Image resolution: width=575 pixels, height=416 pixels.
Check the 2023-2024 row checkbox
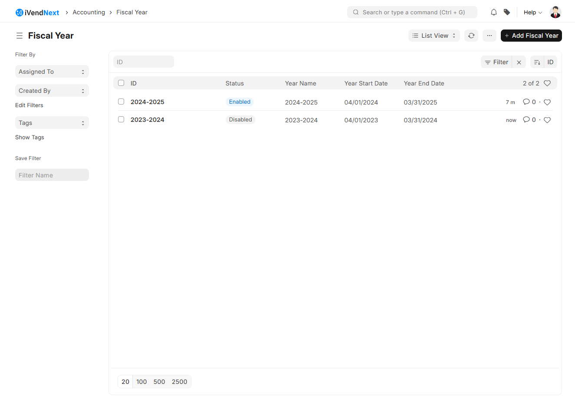click(121, 119)
